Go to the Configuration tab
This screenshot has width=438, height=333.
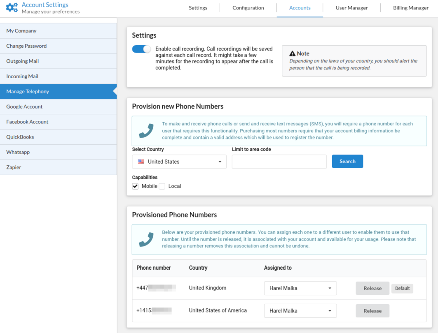(248, 8)
